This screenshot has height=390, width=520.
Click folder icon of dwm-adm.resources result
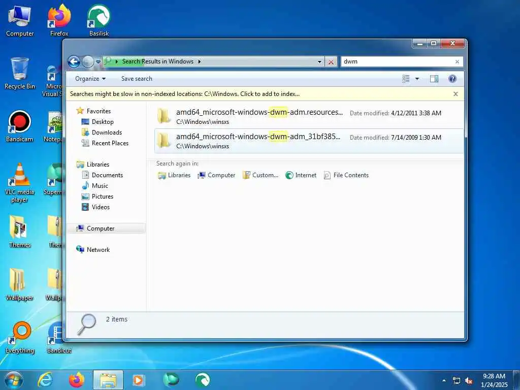click(164, 116)
